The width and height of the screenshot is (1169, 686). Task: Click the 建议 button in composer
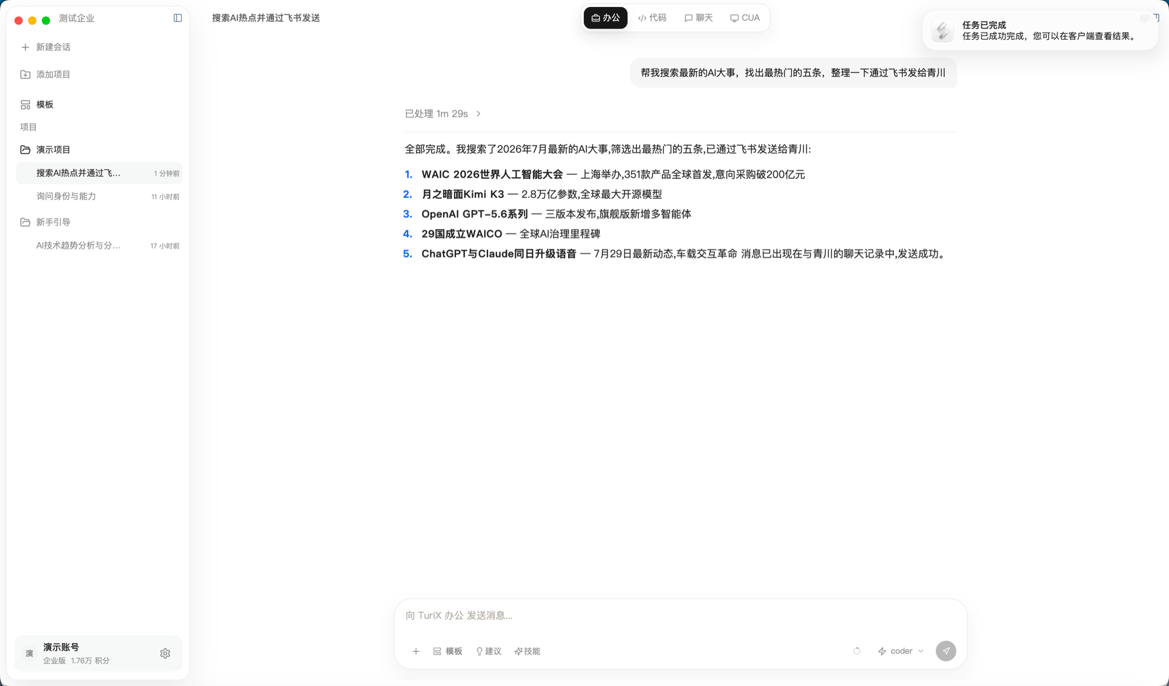tap(489, 651)
